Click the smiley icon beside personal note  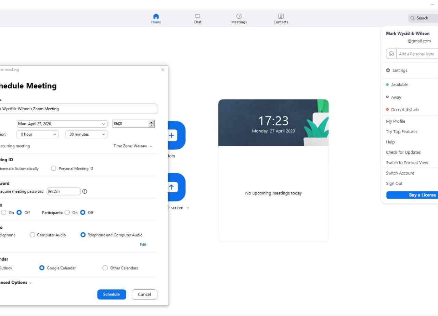pos(391,54)
